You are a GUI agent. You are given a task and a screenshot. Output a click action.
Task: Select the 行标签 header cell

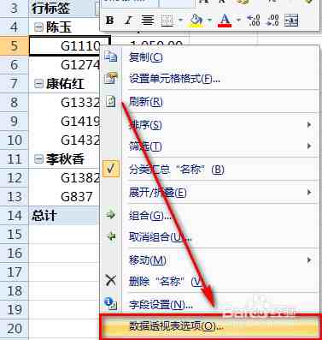pyautogui.click(x=64, y=9)
